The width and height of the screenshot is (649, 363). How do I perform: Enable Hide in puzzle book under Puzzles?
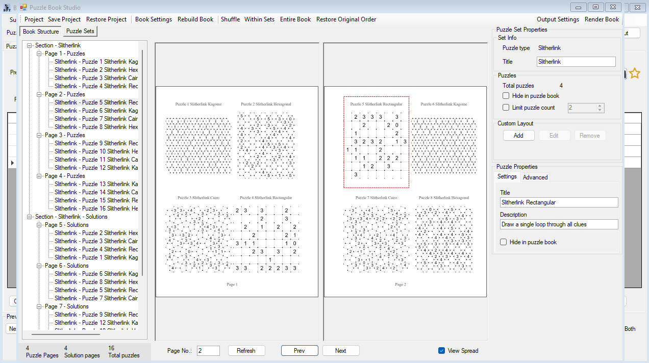pos(506,96)
